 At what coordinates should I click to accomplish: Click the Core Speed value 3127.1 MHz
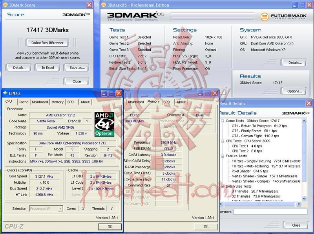click(x=44, y=177)
